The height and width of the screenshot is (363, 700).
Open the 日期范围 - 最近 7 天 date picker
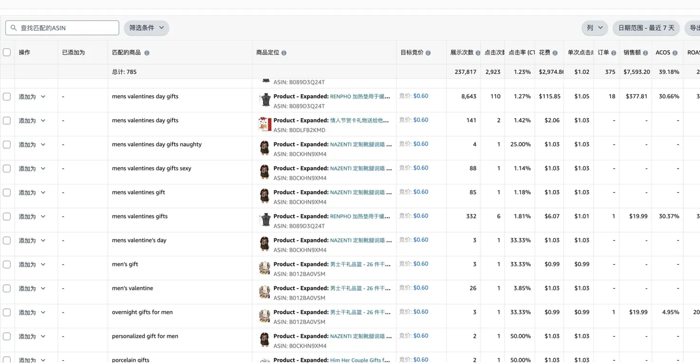click(x=646, y=28)
